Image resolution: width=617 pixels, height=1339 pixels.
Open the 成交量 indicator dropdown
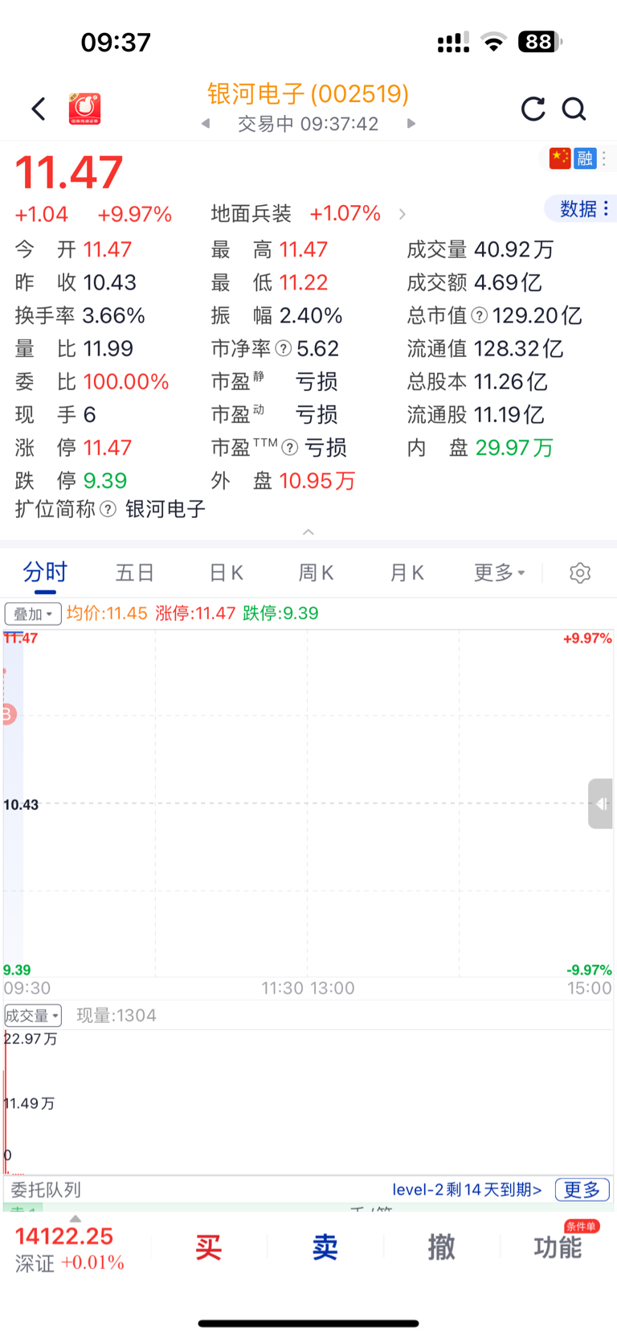coord(33,1015)
